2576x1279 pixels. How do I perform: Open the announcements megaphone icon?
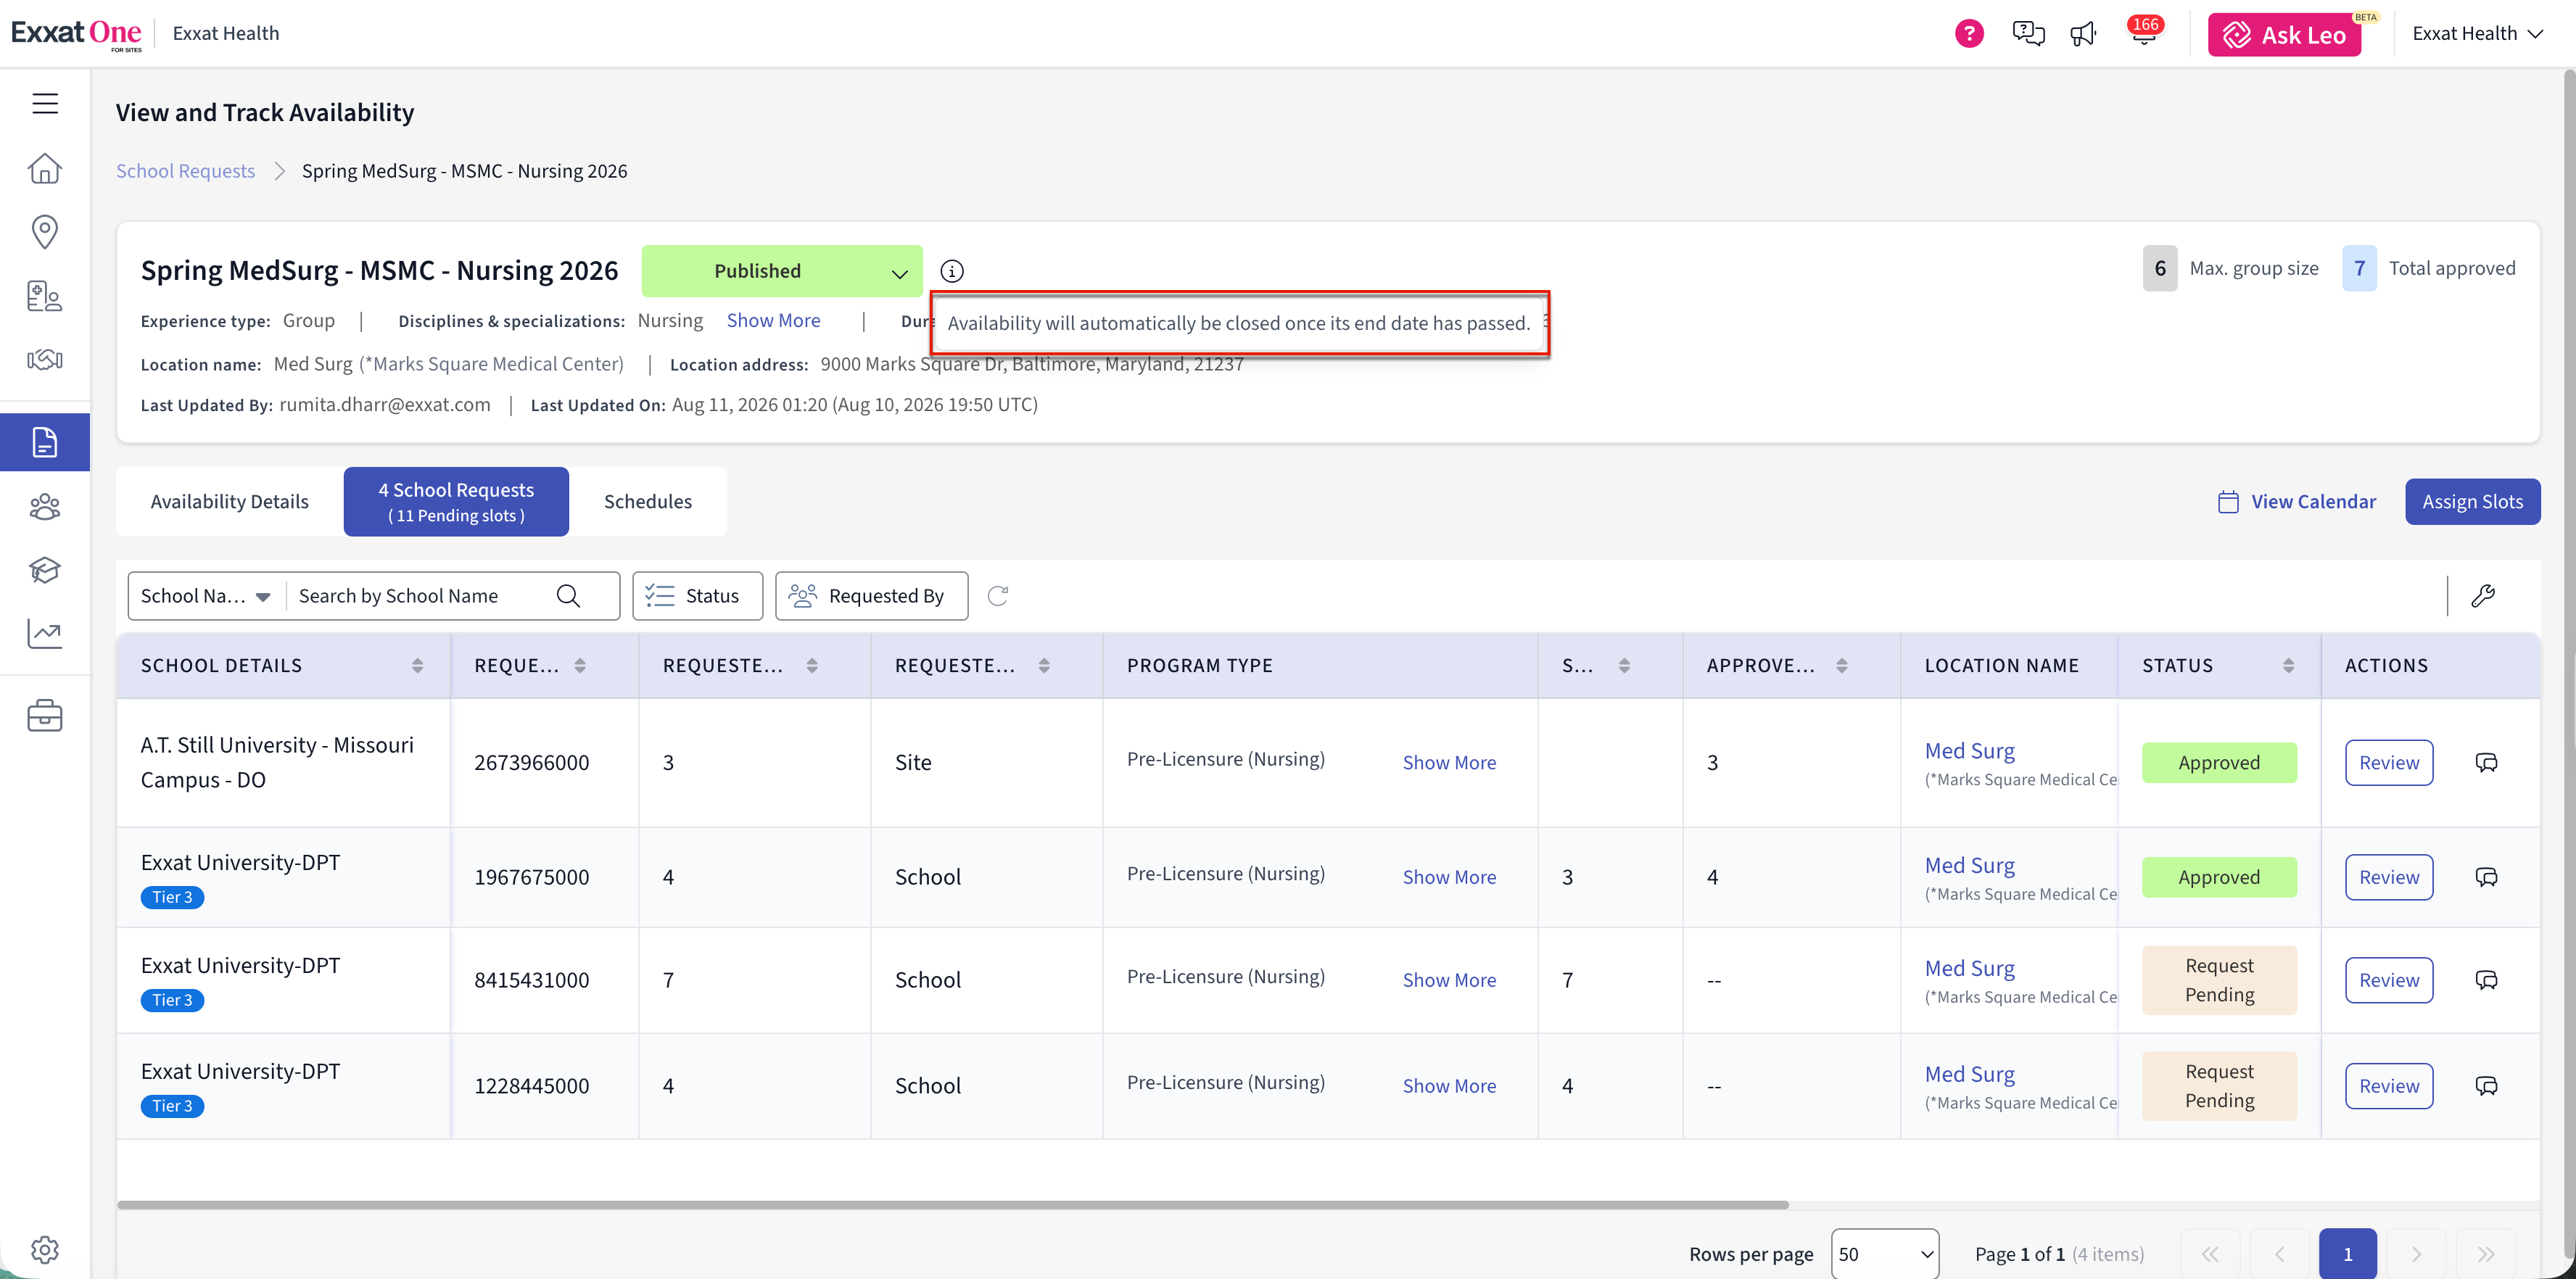[2083, 35]
